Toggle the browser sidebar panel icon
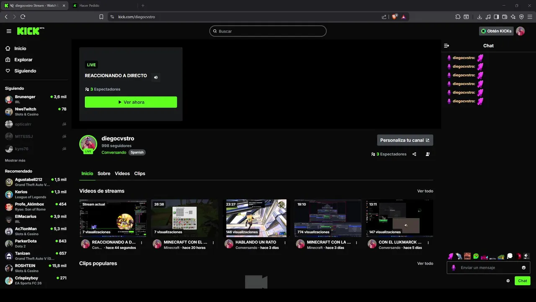This screenshot has height=302, width=536. pyautogui.click(x=496, y=17)
